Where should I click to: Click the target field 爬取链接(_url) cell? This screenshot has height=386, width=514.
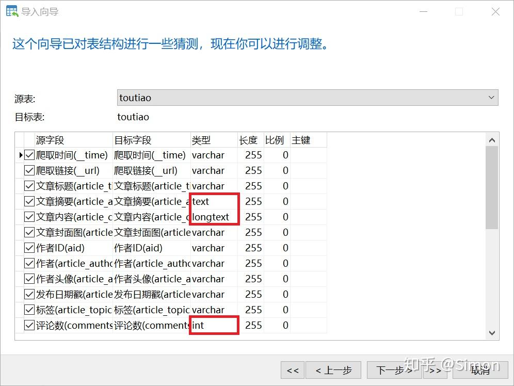151,170
